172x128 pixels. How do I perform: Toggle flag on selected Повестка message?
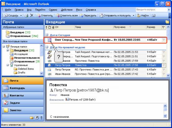[x=164, y=65]
